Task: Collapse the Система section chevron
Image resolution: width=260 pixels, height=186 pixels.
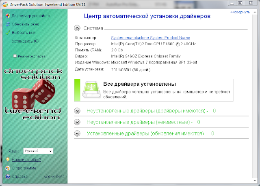Action: [x=77, y=28]
